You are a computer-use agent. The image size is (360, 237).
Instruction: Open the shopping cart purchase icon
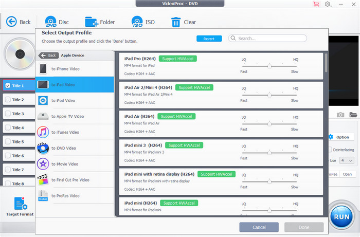point(316,4)
